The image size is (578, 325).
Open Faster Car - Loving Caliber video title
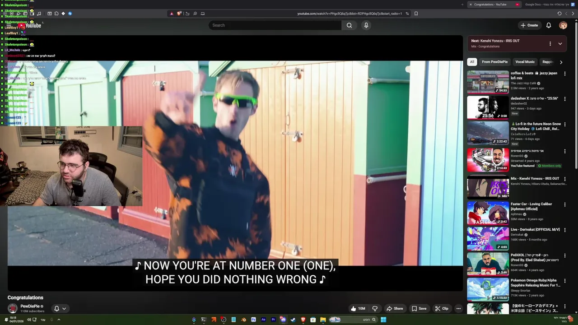[532, 206]
